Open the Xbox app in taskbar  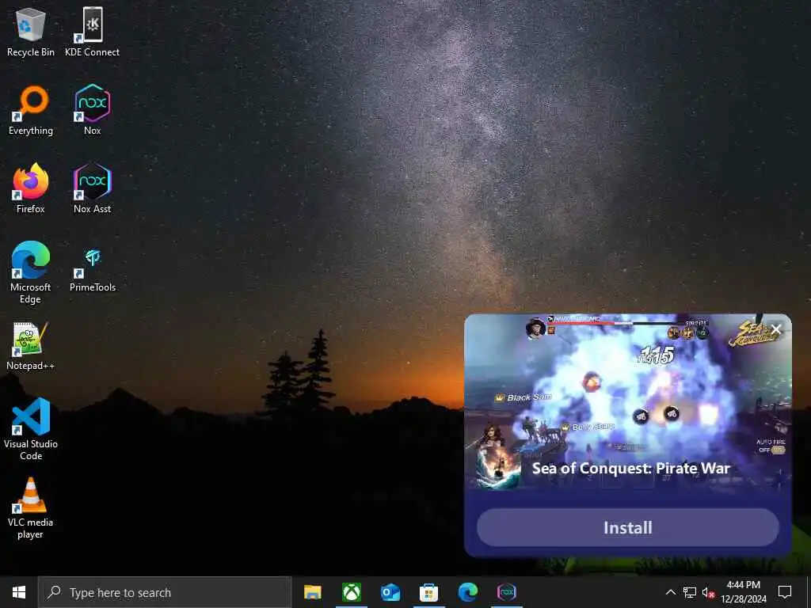[352, 592]
